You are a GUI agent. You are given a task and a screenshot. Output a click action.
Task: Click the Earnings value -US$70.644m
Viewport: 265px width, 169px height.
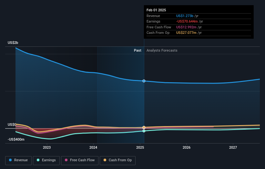pos(187,21)
